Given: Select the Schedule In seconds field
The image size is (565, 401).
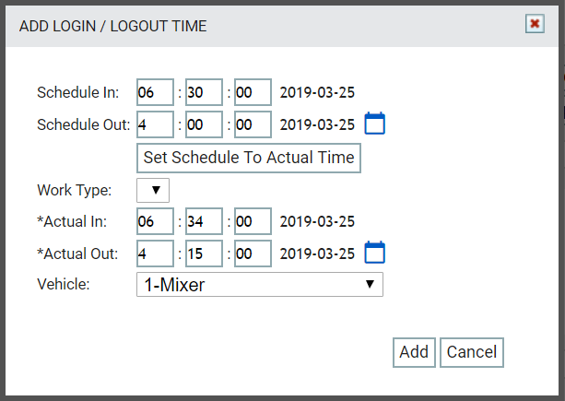Looking at the screenshot, I should pyautogui.click(x=253, y=92).
